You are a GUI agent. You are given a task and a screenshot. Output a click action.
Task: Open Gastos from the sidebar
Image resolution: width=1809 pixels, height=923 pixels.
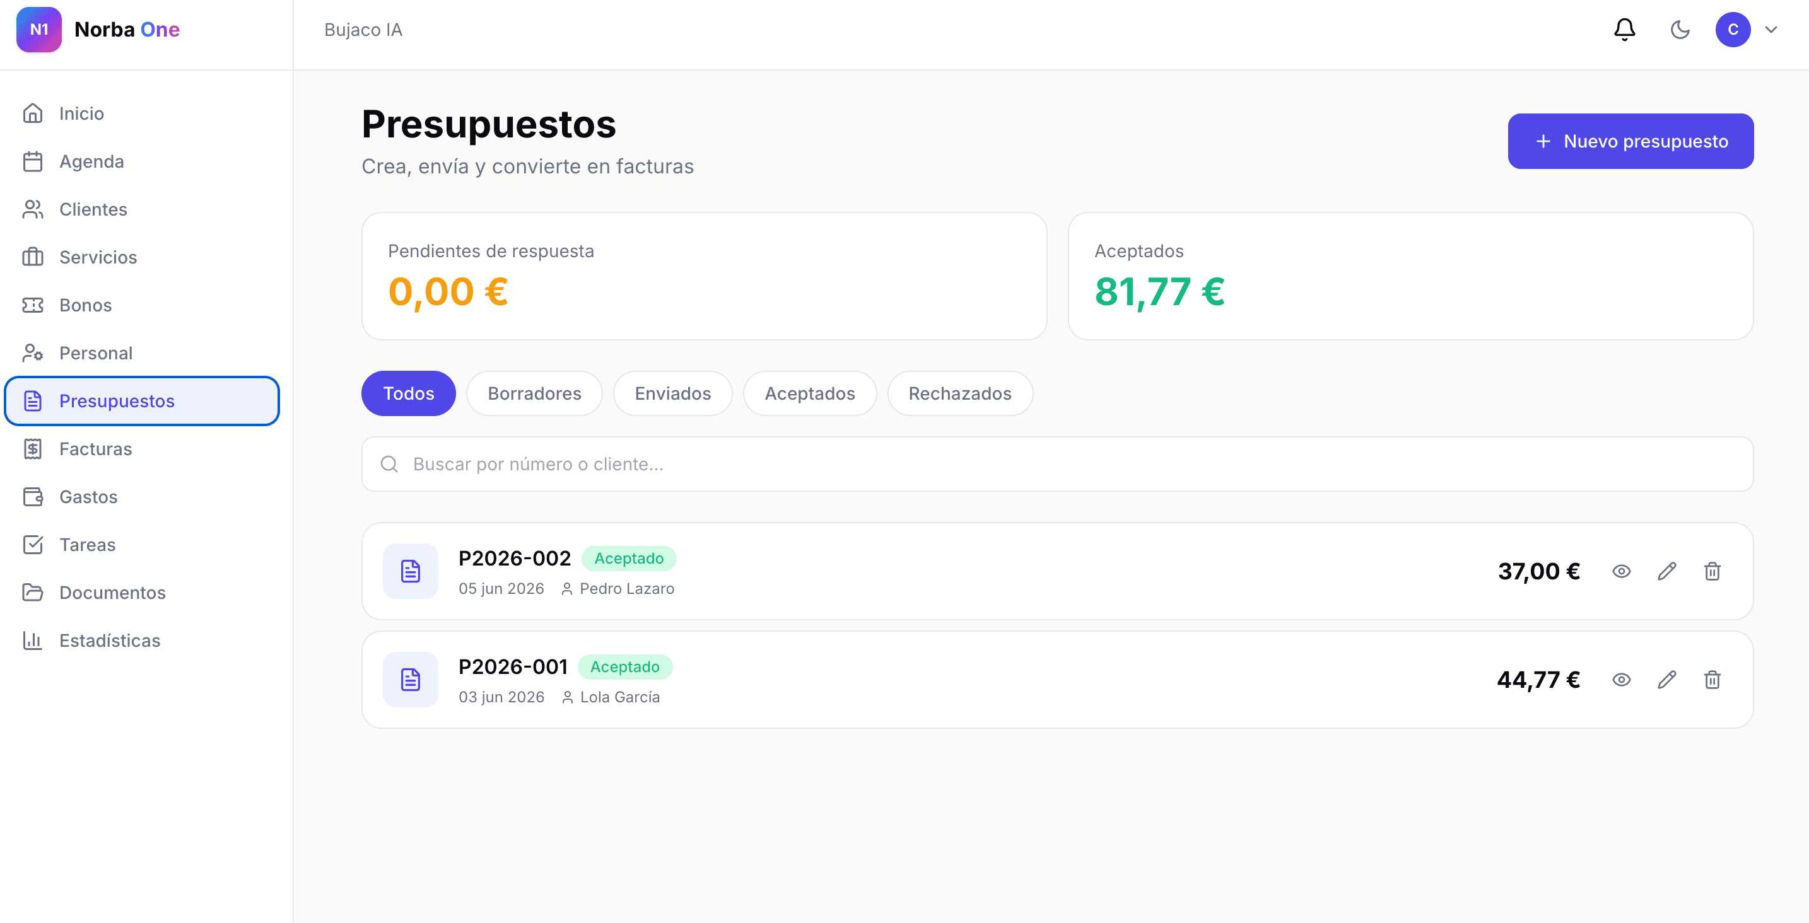pos(142,496)
